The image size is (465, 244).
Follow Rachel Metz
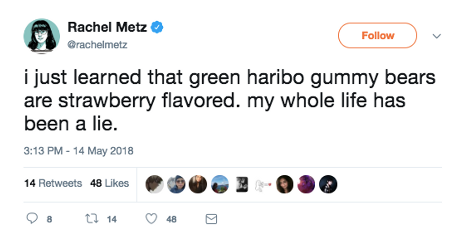[378, 36]
